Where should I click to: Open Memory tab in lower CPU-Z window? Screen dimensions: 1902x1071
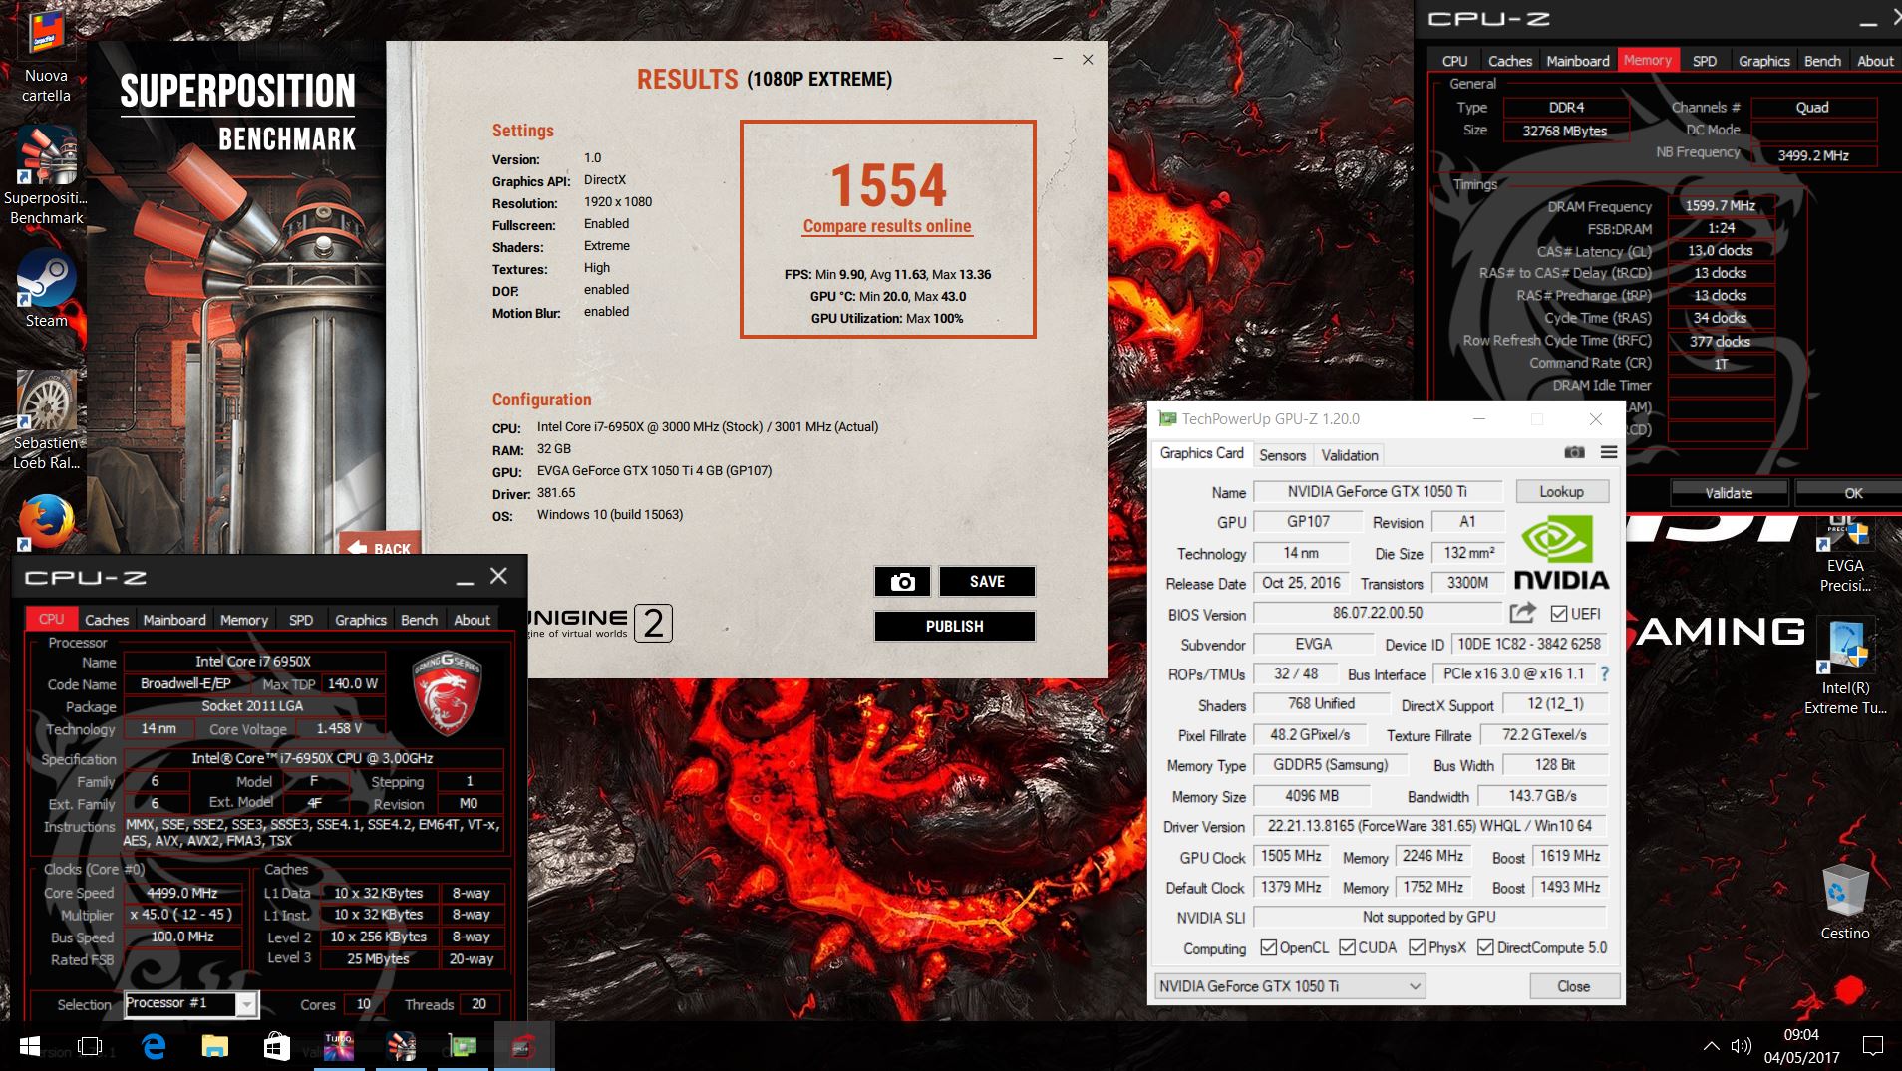pos(244,620)
